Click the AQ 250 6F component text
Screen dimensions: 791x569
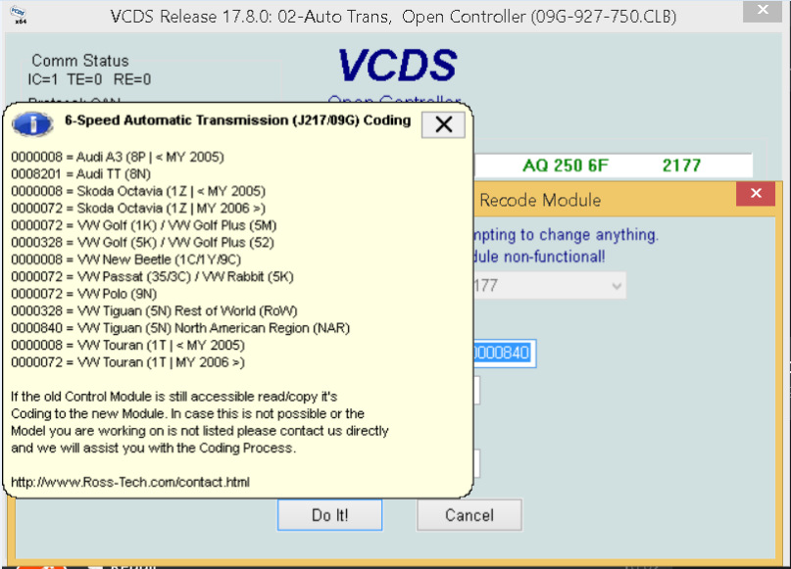click(x=566, y=166)
